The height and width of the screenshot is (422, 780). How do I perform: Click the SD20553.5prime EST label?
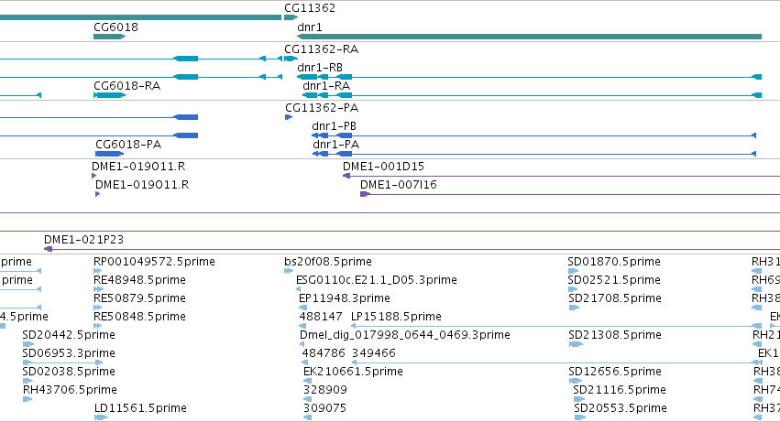[621, 408]
